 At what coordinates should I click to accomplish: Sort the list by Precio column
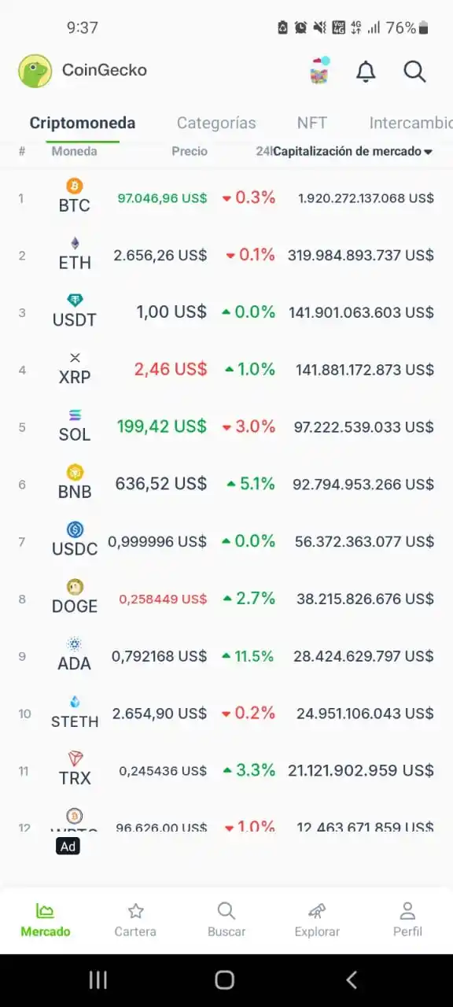coord(190,151)
